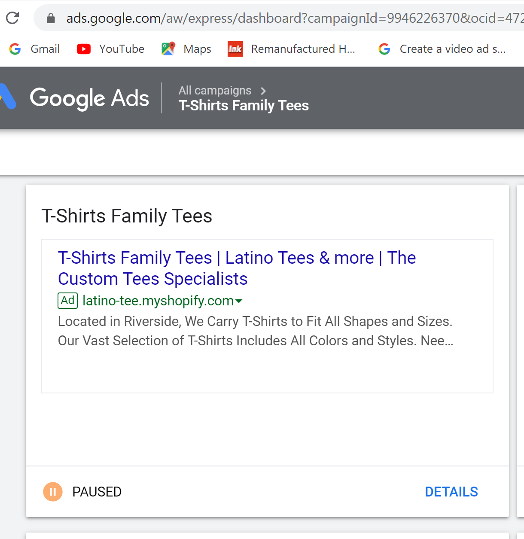Reload the page with the refresh icon
This screenshot has height=539, width=524.
click(12, 18)
